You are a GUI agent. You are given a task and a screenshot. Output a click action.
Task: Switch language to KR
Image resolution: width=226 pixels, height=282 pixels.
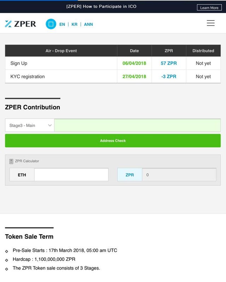click(x=74, y=24)
